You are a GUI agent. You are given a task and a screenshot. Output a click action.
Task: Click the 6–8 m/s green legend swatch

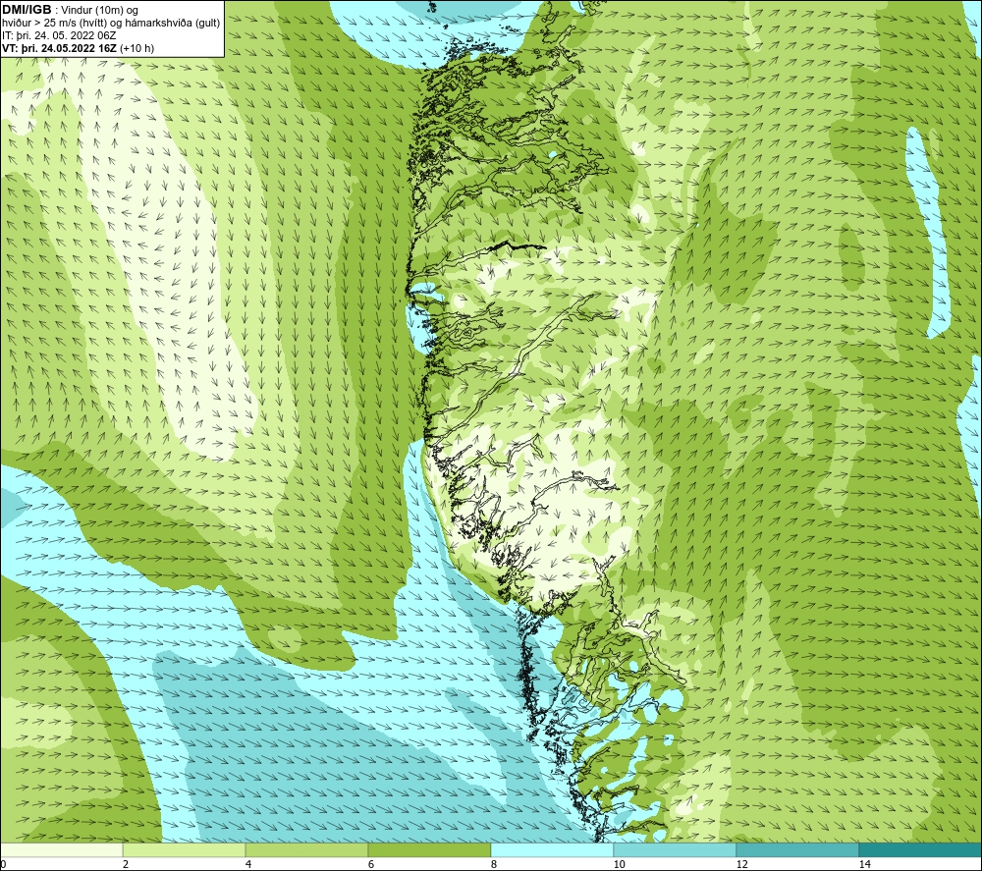(430, 849)
